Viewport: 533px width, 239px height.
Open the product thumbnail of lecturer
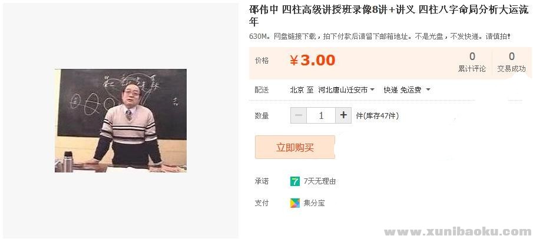point(121,121)
